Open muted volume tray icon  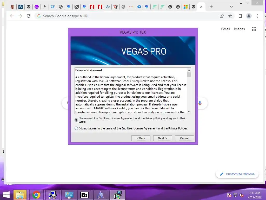242,195
